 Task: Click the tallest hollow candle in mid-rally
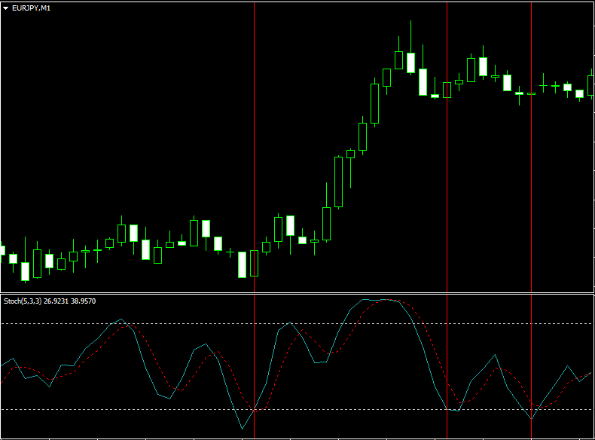pyautogui.click(x=338, y=182)
